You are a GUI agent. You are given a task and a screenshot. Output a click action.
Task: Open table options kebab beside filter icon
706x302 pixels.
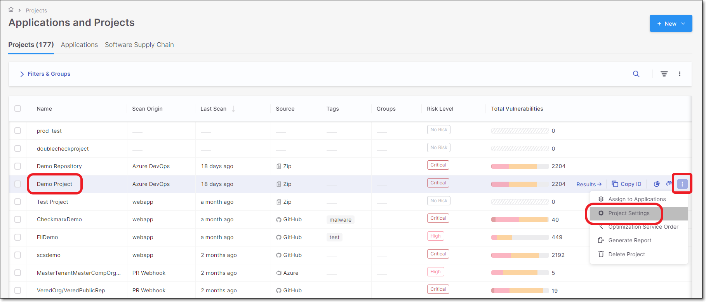(x=680, y=74)
